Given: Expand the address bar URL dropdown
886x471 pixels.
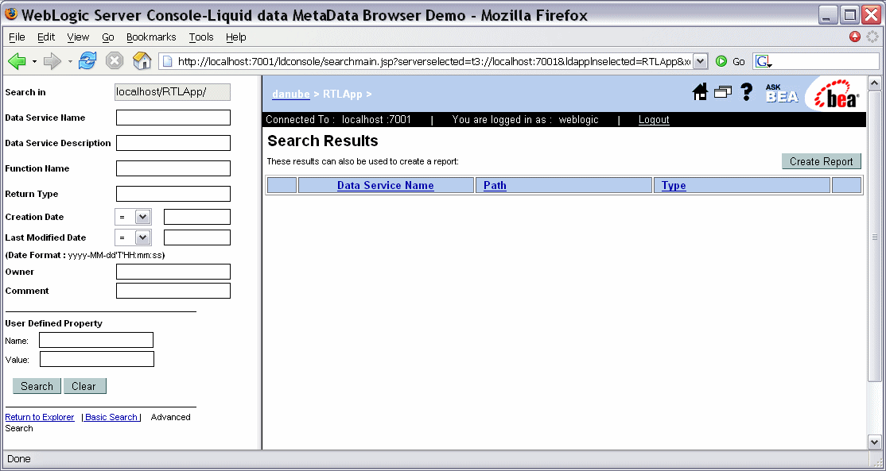Looking at the screenshot, I should [700, 61].
